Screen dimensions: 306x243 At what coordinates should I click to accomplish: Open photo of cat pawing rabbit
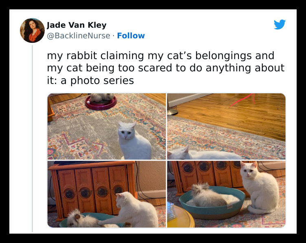pyautogui.click(x=107, y=194)
